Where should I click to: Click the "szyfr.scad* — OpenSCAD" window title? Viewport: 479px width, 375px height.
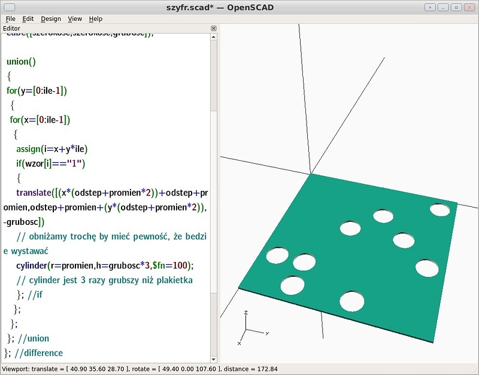pos(220,7)
